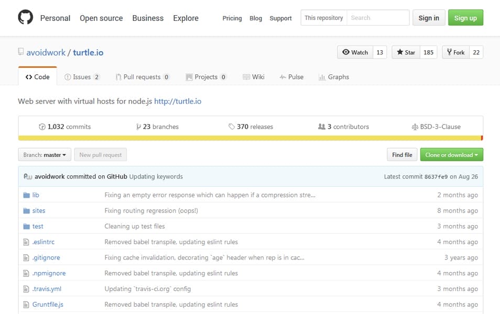Open the Branch: master dropdown

[x=45, y=155]
